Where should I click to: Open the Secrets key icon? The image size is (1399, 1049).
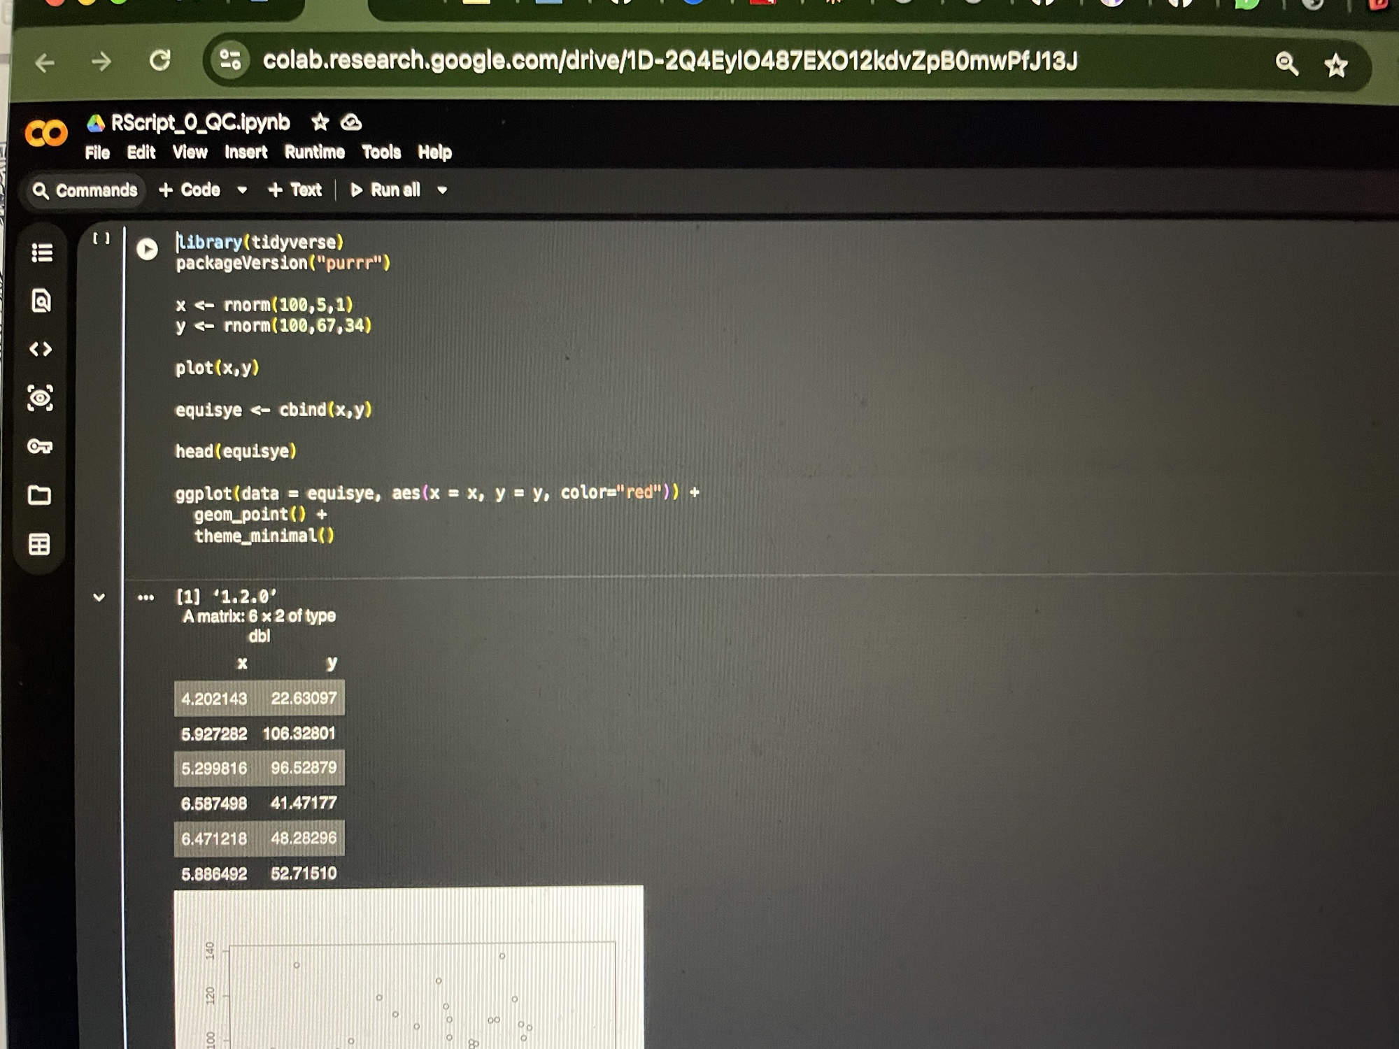[40, 446]
